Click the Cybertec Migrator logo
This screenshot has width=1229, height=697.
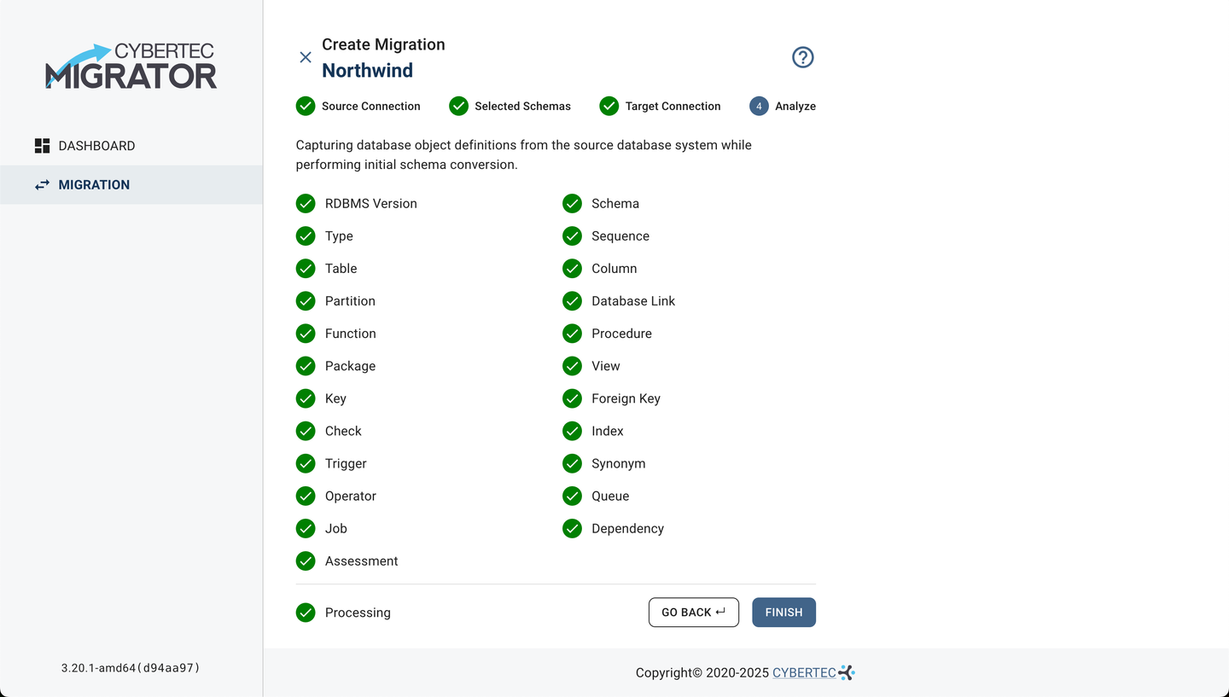click(131, 67)
